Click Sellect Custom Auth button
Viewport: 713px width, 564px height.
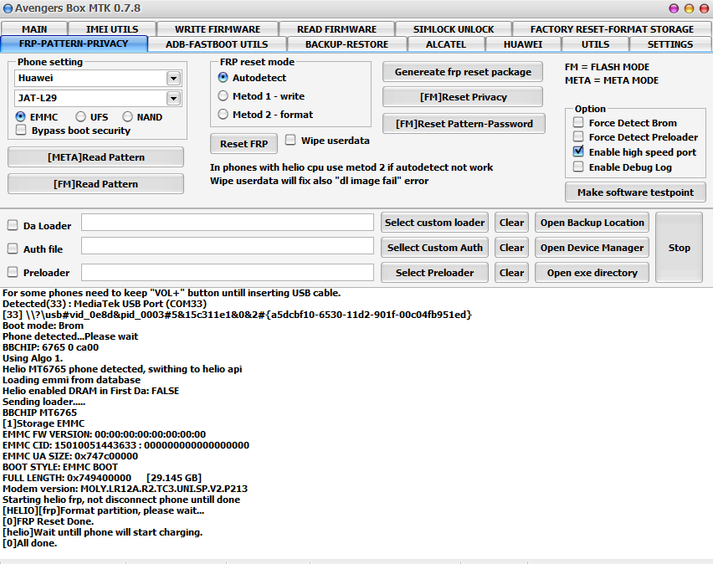point(434,248)
